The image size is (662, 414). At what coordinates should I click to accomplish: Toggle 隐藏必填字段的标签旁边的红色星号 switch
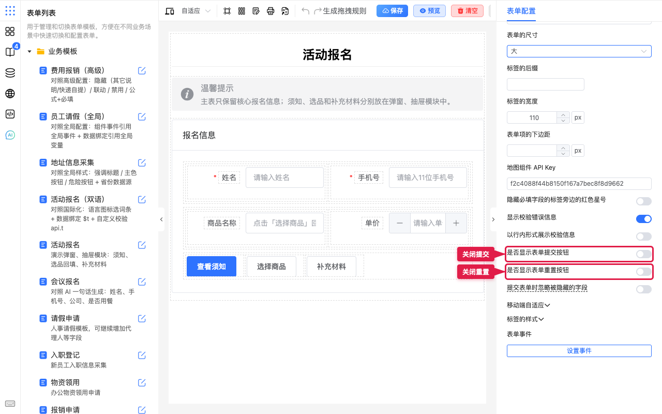tap(644, 201)
